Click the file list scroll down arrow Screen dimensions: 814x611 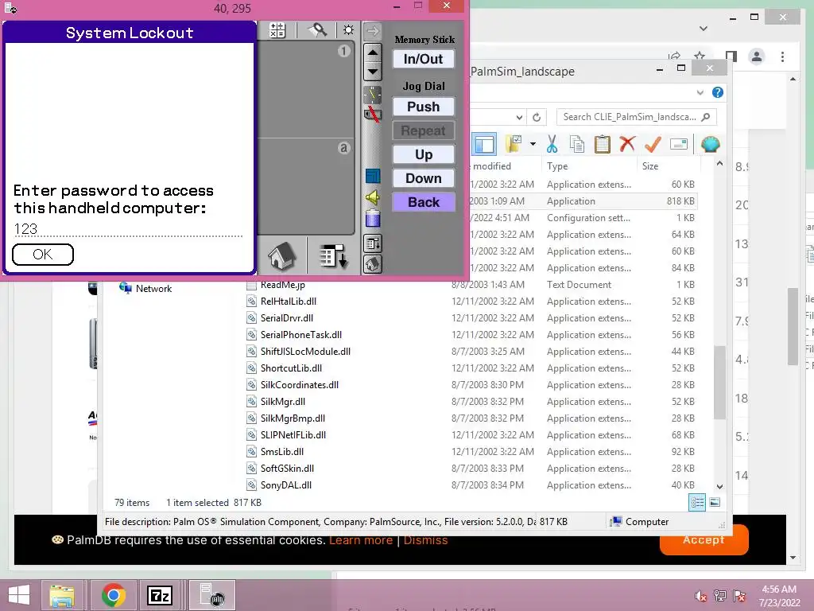click(719, 487)
